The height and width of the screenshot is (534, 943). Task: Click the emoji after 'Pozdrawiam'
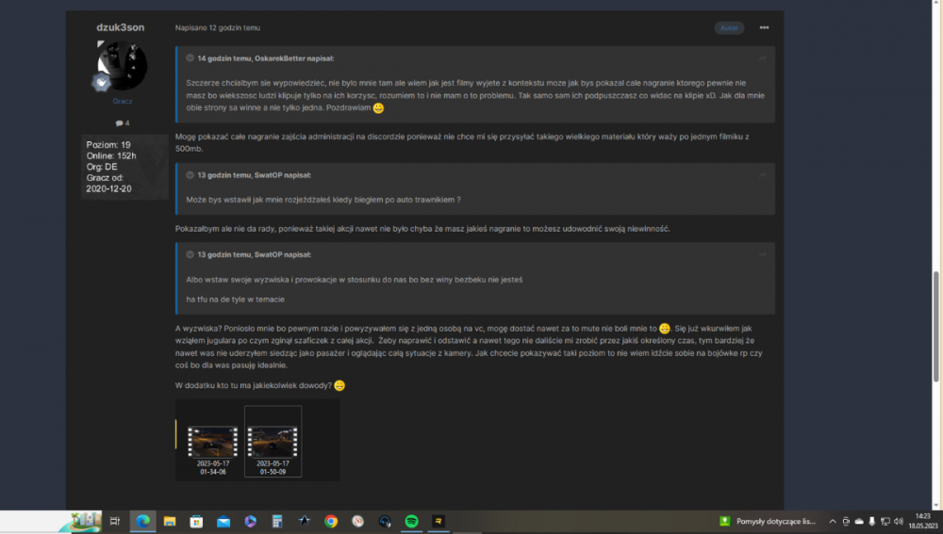point(378,108)
